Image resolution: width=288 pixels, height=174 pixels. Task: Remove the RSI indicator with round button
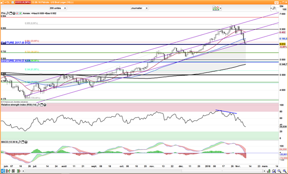click(x=45, y=105)
